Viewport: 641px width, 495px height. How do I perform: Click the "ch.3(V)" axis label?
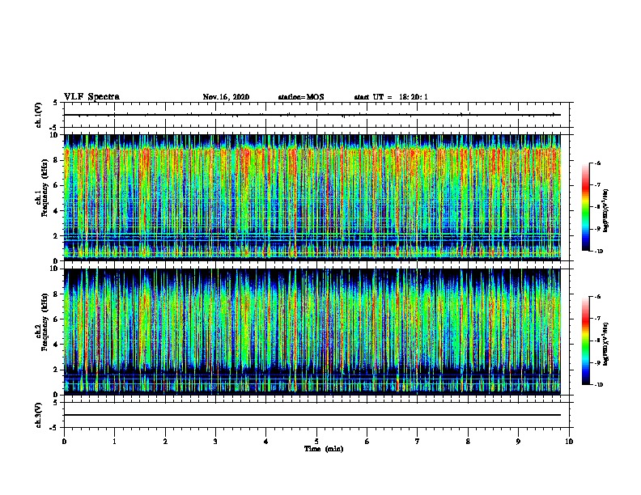(39, 415)
